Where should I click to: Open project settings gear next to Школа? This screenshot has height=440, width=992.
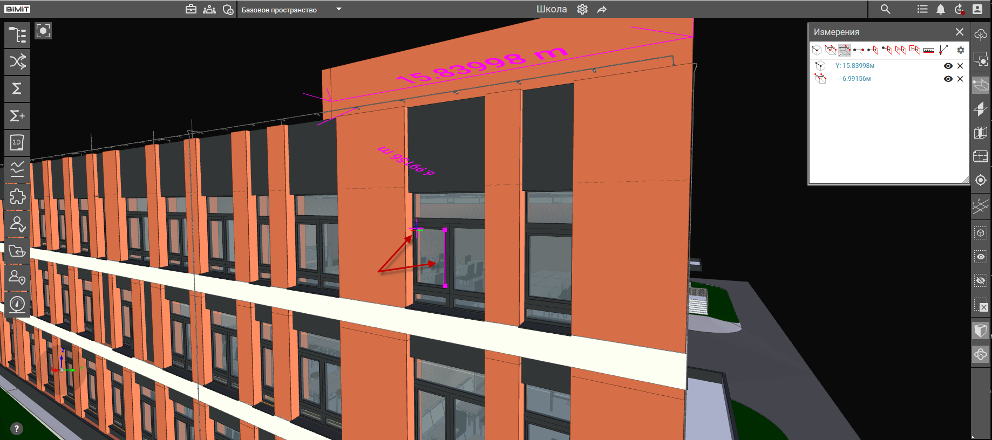[x=582, y=9]
